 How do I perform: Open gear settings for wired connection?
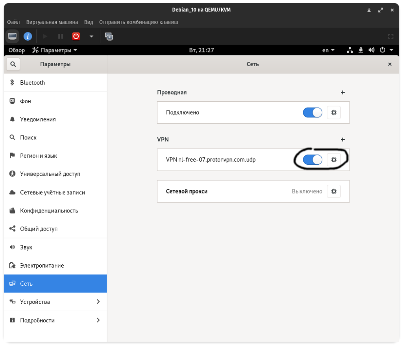coord(334,112)
